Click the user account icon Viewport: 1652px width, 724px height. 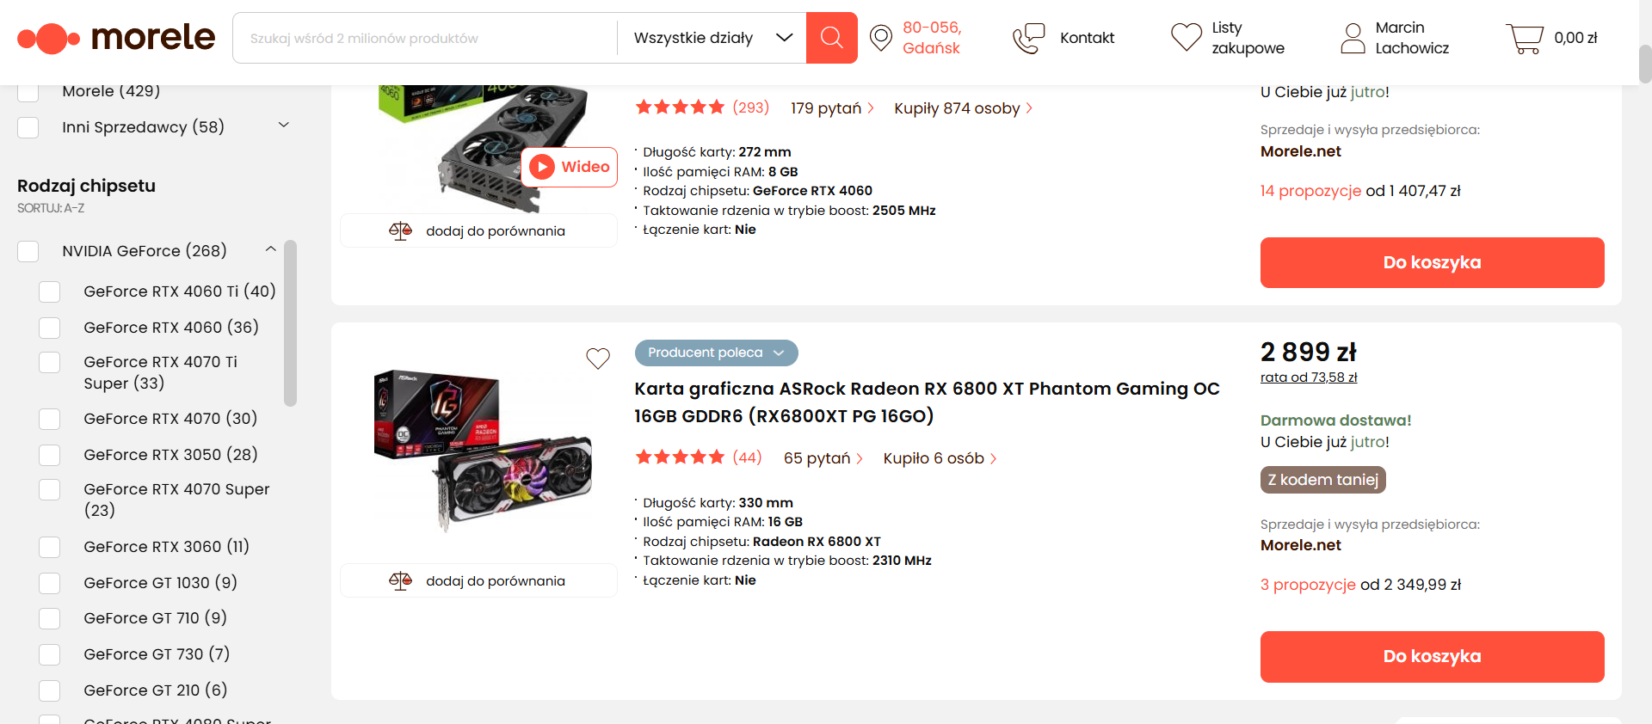pos(1353,38)
